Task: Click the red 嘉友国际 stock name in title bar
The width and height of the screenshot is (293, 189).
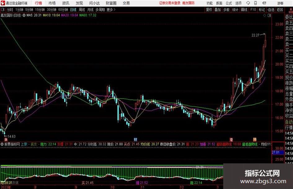Action: tap(189, 3)
